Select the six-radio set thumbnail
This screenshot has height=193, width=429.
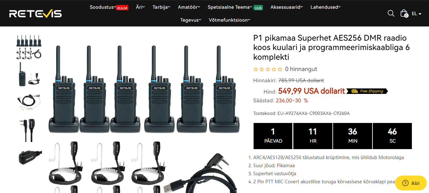[x=29, y=47]
